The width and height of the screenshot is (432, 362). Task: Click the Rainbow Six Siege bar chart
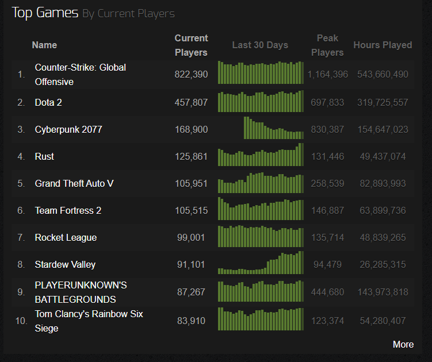point(261,319)
